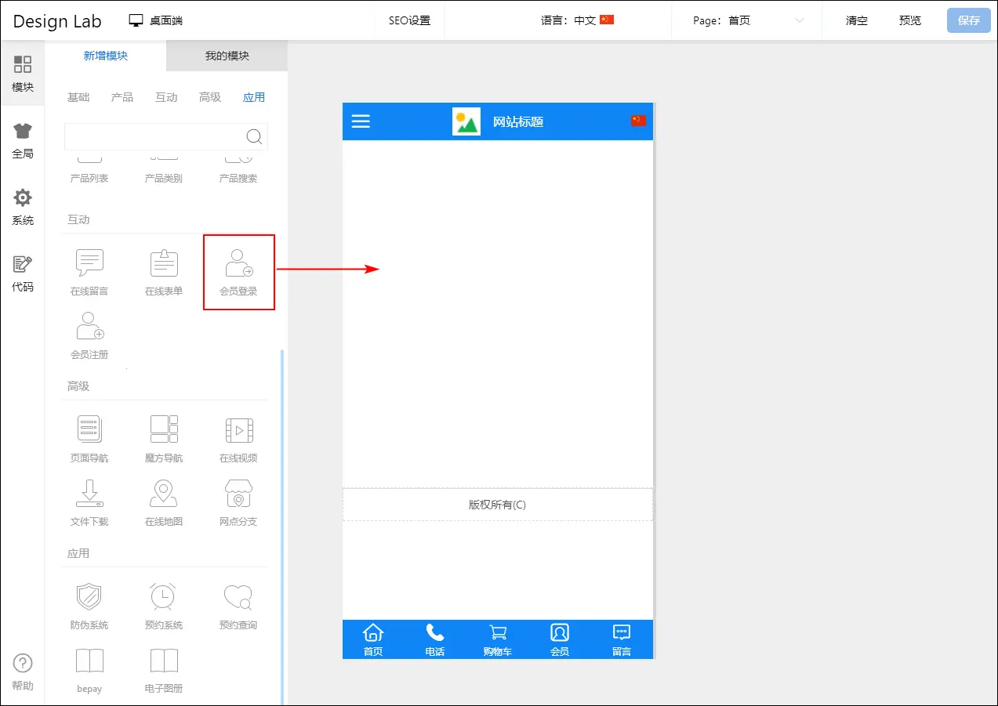Choose the 在线表单 module icon
Screen dimensions: 998x706
coord(164,264)
